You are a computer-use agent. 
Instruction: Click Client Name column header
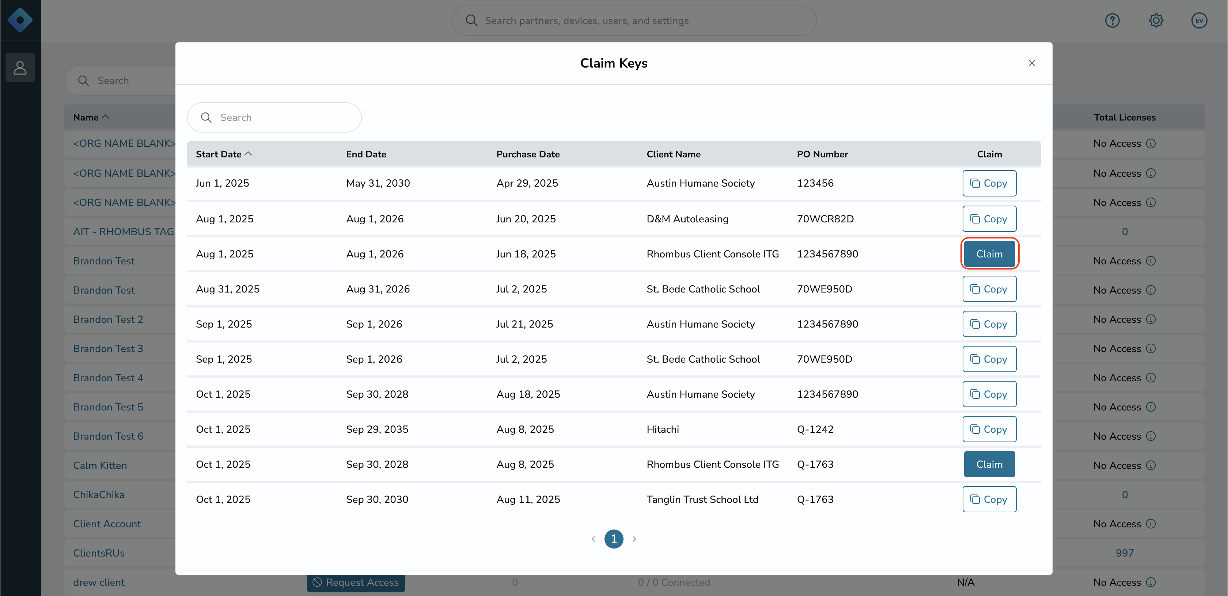[674, 154]
